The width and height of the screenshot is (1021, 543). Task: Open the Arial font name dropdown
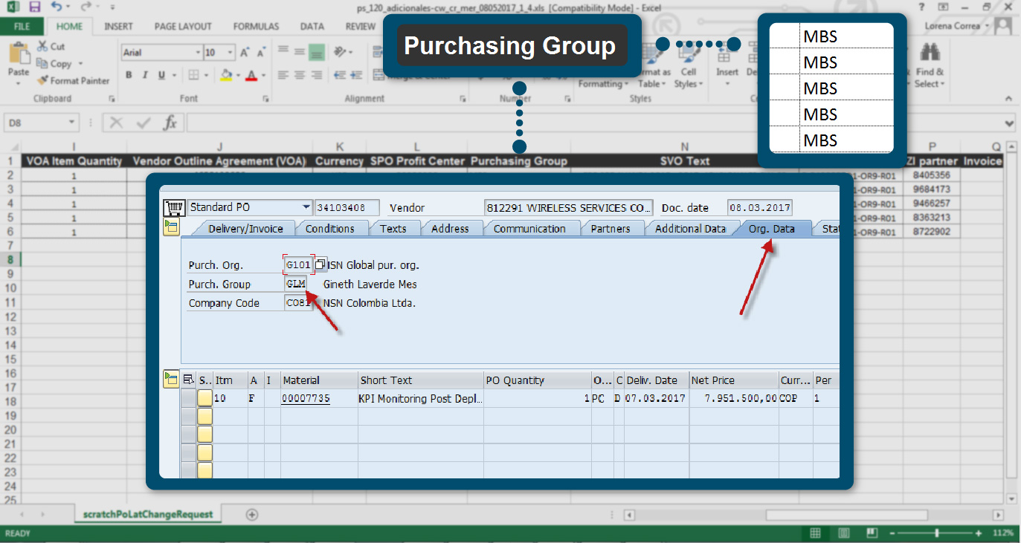[x=198, y=53]
